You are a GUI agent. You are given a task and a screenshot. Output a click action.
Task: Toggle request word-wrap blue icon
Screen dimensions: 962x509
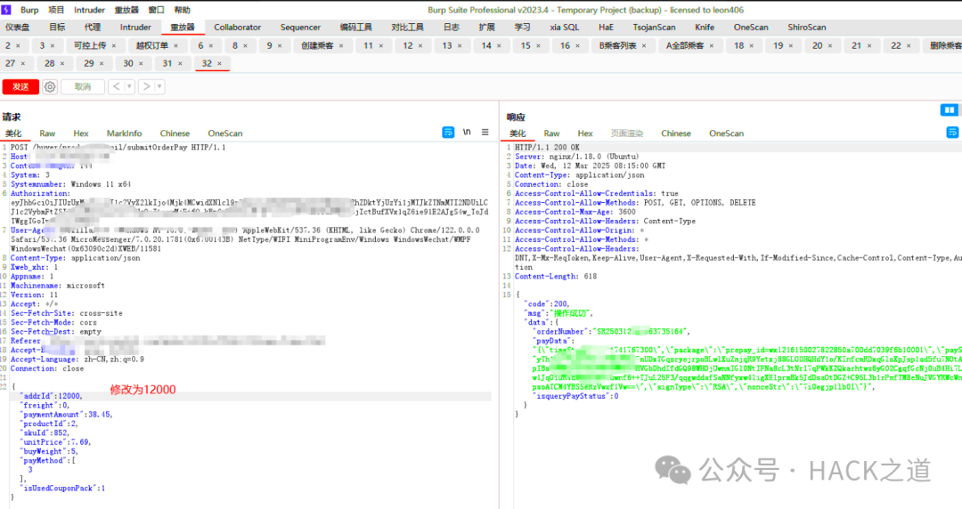[448, 133]
